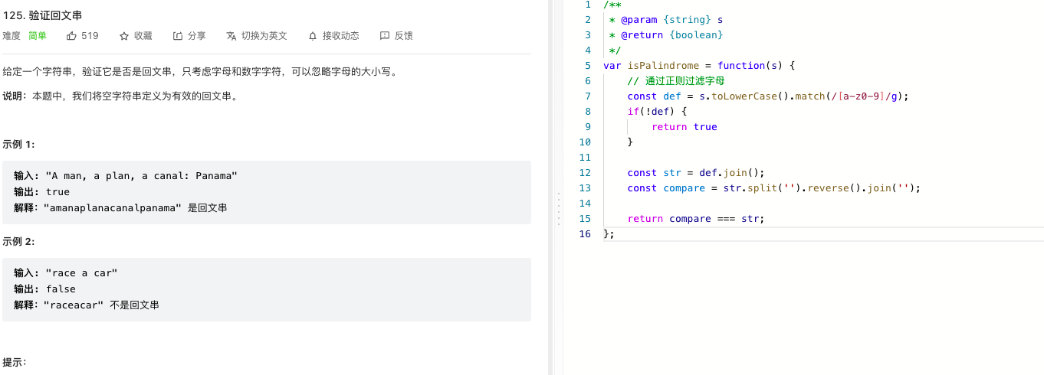The image size is (1044, 375).
Task: Click the comment 通过正则过滤字母
Action: [676, 80]
